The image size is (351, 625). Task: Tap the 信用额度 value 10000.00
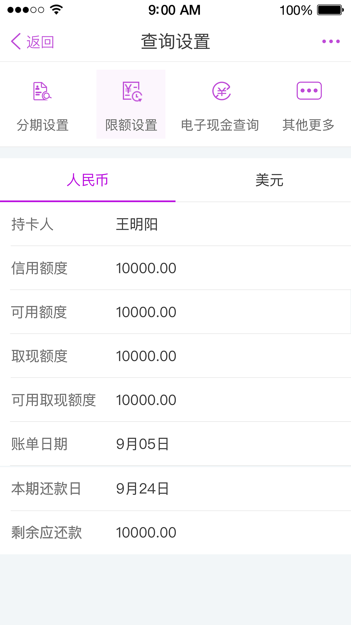tap(146, 268)
